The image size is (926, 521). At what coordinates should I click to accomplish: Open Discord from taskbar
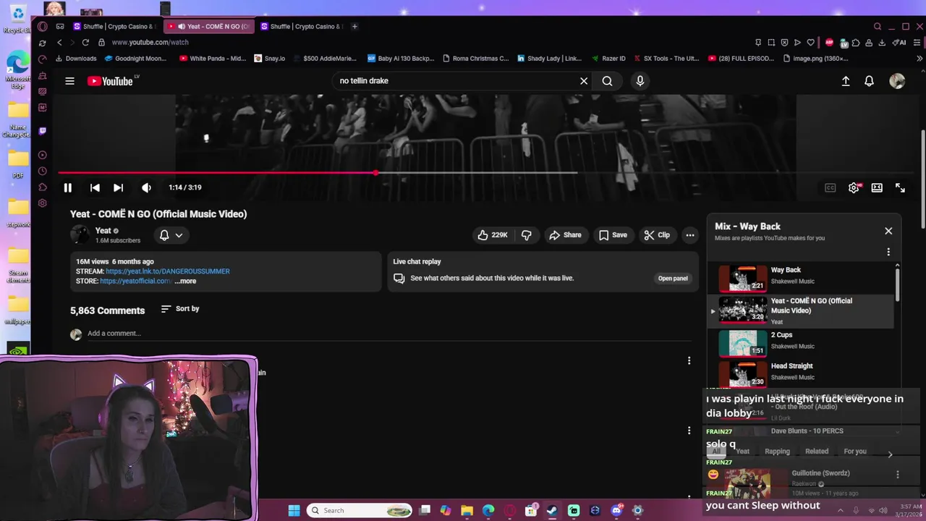point(616,510)
